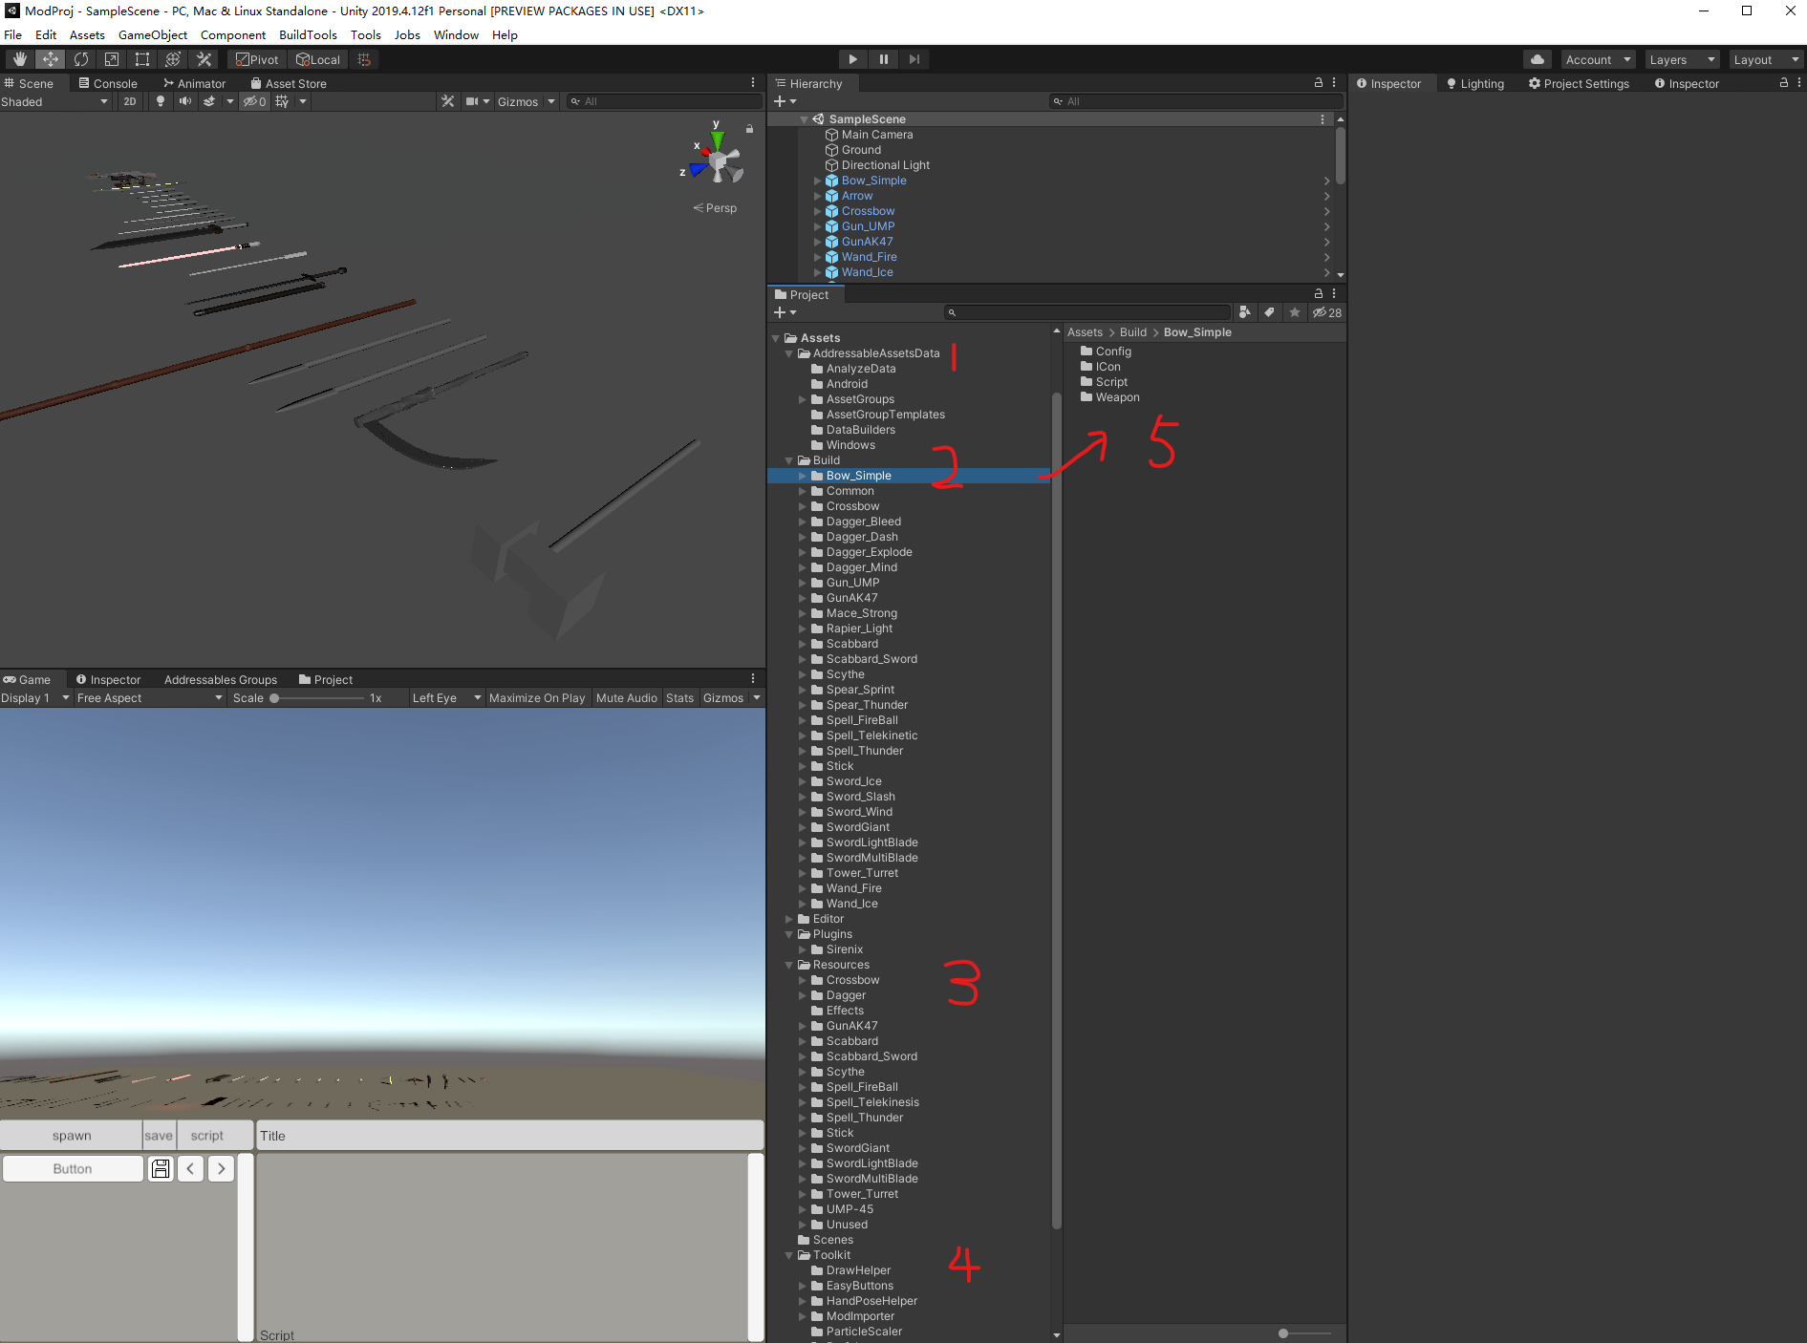
Task: Toggle scene lighting bulb icon
Action: (x=161, y=101)
